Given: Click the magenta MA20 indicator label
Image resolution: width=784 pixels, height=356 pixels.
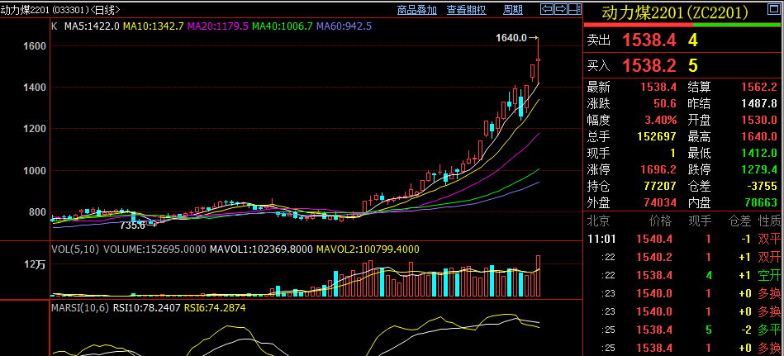Looking at the screenshot, I should point(218,26).
